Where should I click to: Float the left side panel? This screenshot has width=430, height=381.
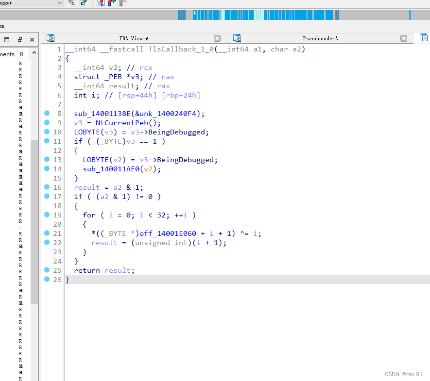[20, 40]
